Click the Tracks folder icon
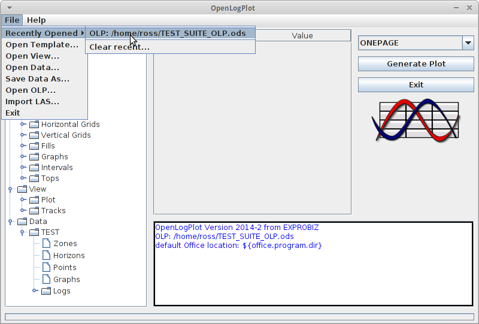Viewport: 479px width, 324px height. pyautogui.click(x=34, y=210)
